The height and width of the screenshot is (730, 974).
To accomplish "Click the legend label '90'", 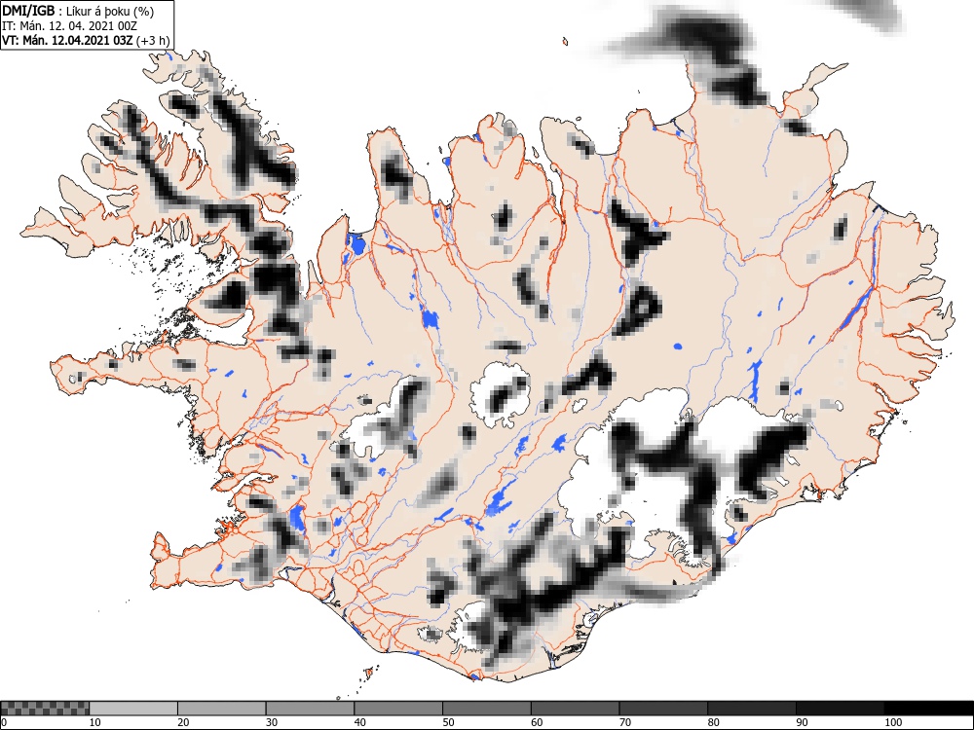I will pyautogui.click(x=802, y=722).
